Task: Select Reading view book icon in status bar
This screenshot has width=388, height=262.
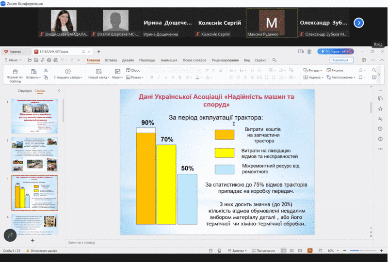Action: pyautogui.click(x=300, y=251)
